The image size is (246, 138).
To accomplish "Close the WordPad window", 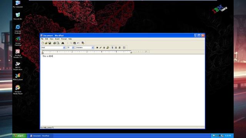I will (x=203, y=36).
